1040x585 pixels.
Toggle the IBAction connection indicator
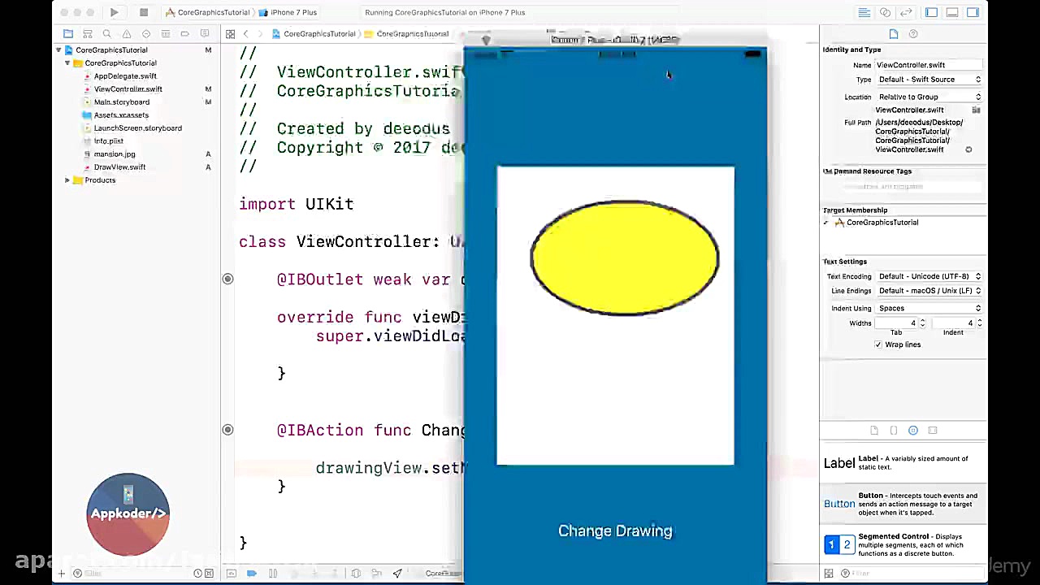[227, 430]
